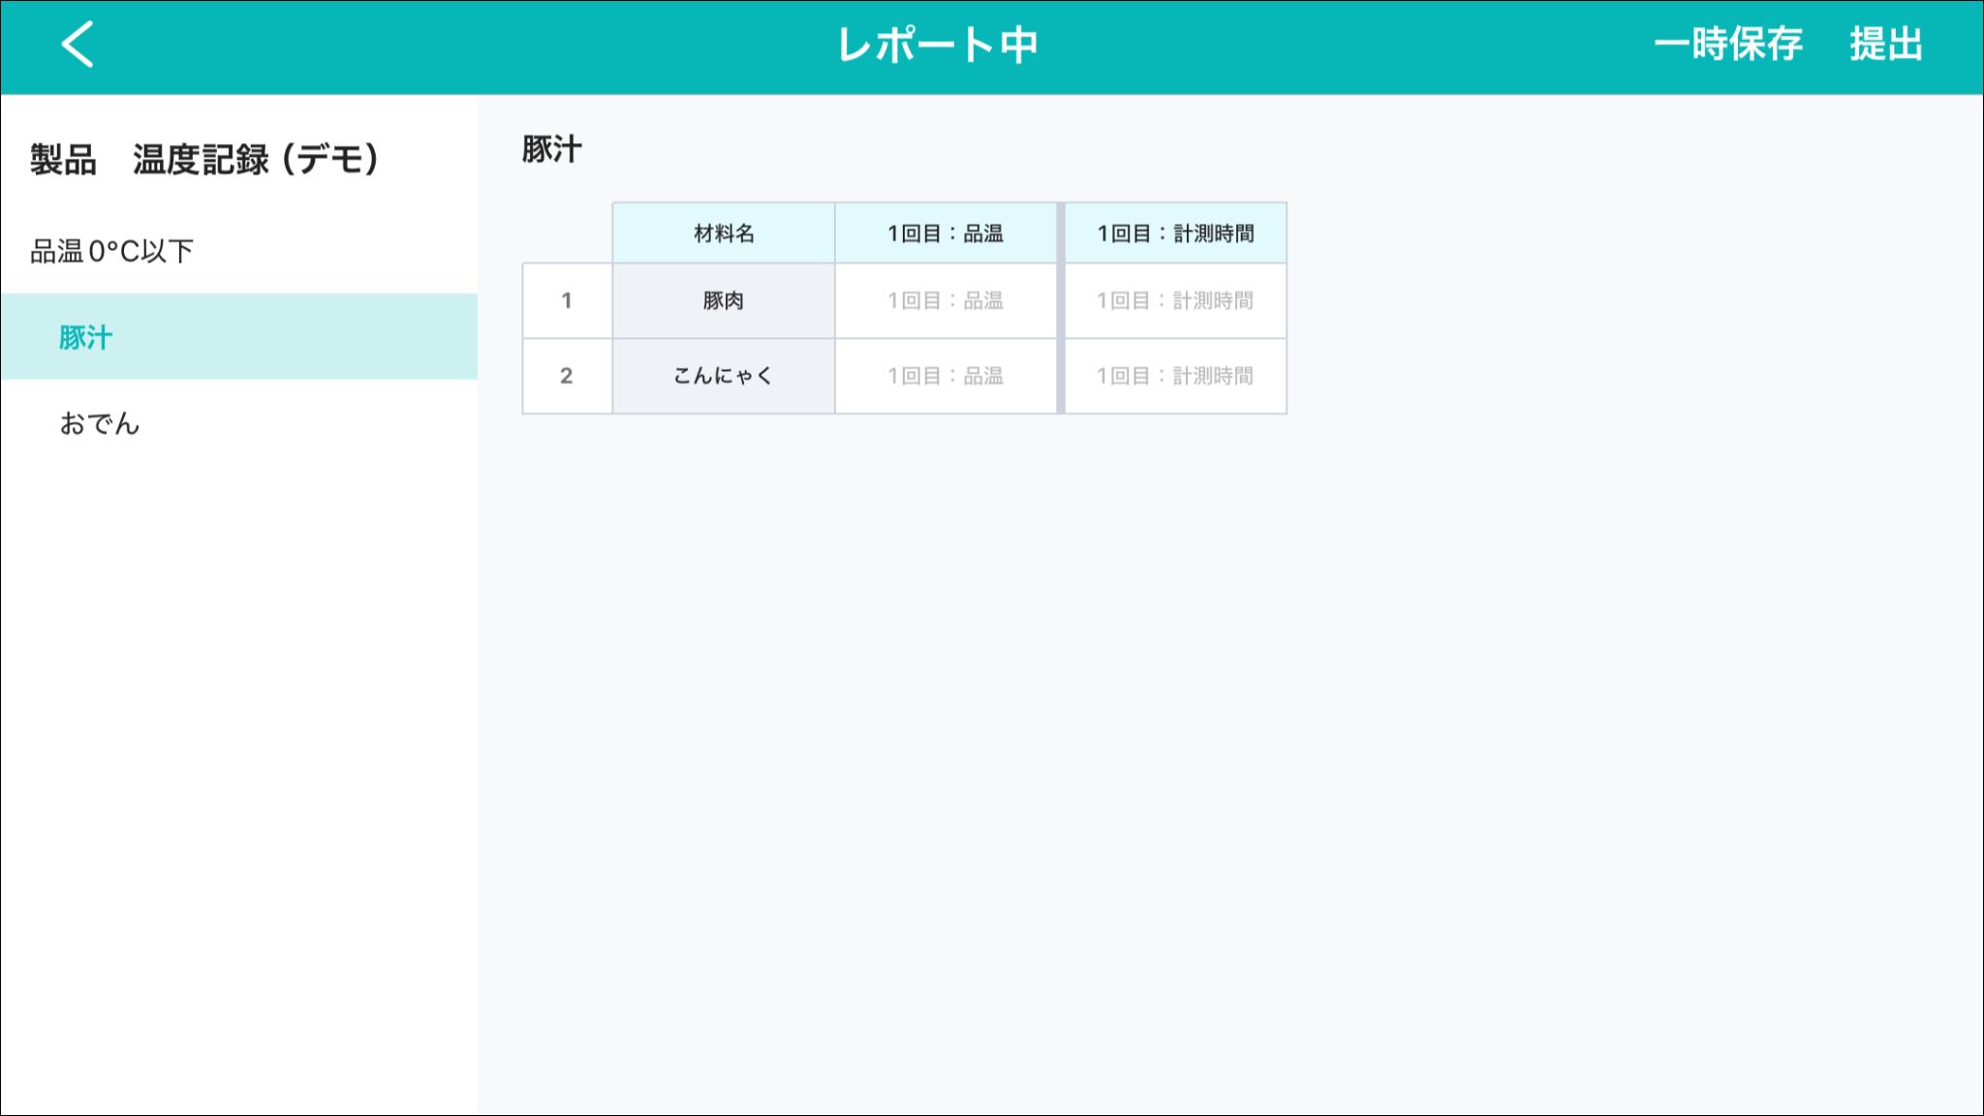
Task: Click the 製品 温度記録 (デモ) title
Action: [x=204, y=160]
